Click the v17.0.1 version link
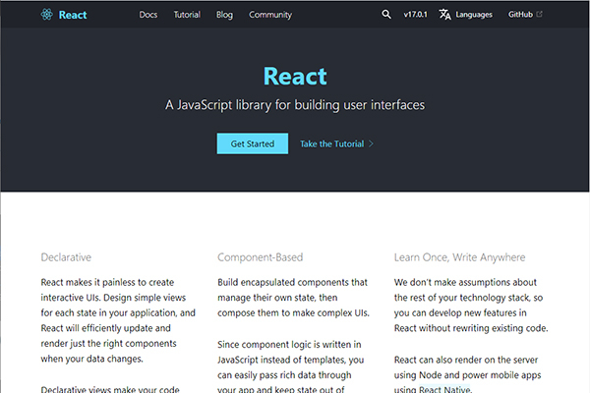 (415, 15)
